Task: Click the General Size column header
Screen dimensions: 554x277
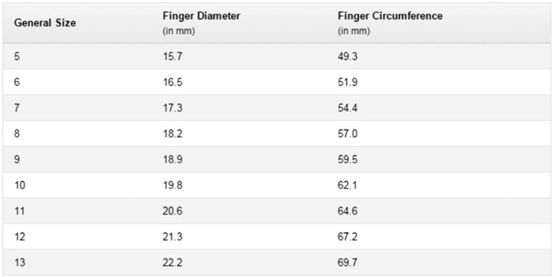Action: tap(45, 23)
